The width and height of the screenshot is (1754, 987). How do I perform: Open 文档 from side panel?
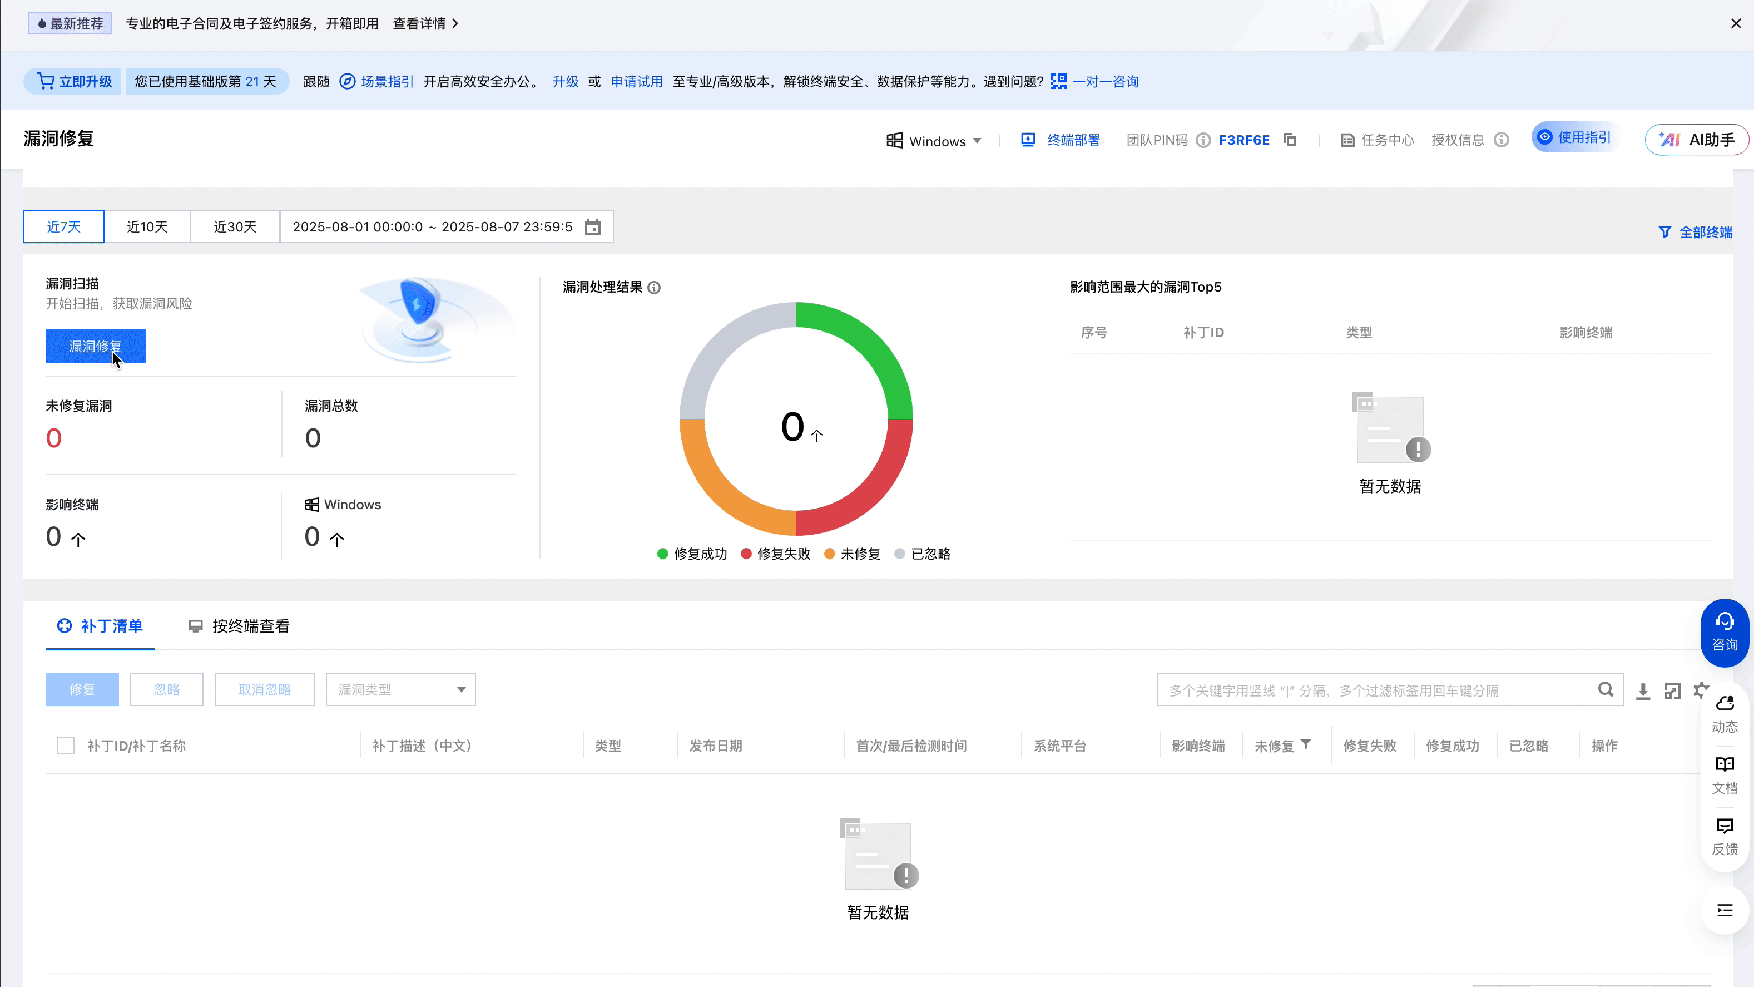(1724, 774)
